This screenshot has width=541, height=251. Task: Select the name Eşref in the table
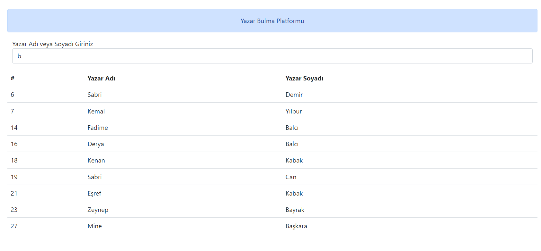click(x=94, y=193)
